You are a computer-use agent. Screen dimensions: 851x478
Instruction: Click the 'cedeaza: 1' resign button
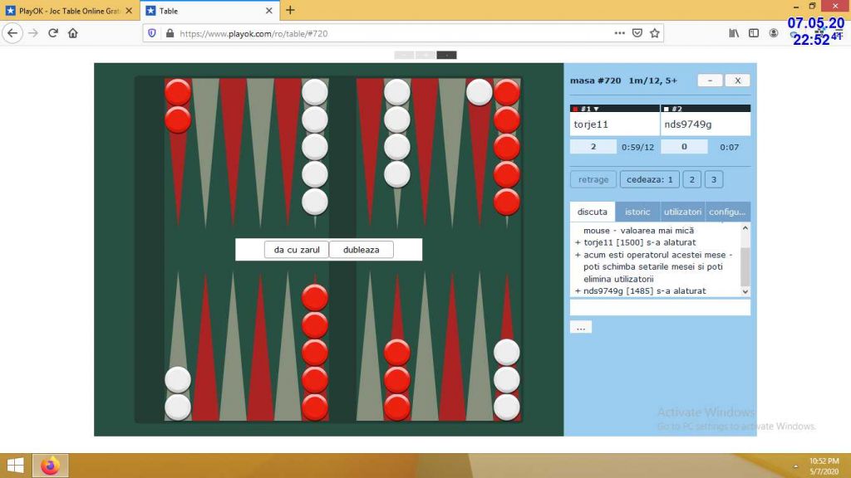649,179
